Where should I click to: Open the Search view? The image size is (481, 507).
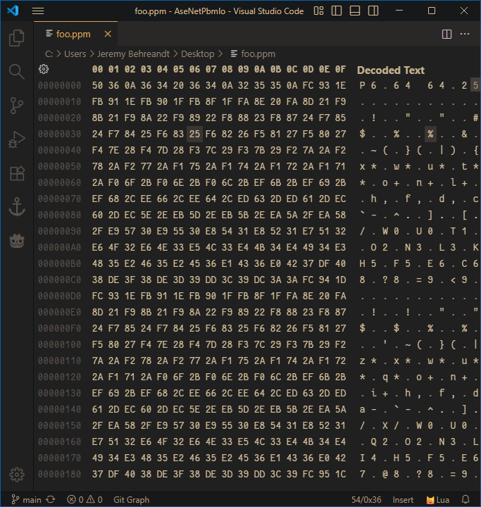tap(17, 71)
